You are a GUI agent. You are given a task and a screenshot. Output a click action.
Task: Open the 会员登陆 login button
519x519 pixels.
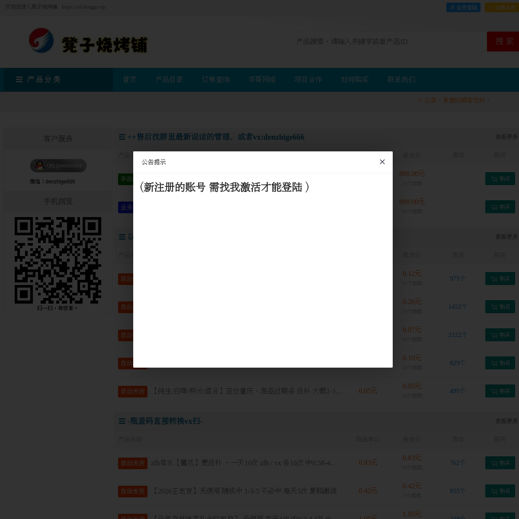coord(463,7)
